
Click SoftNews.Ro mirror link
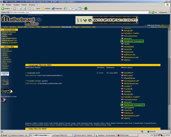tap(130, 55)
